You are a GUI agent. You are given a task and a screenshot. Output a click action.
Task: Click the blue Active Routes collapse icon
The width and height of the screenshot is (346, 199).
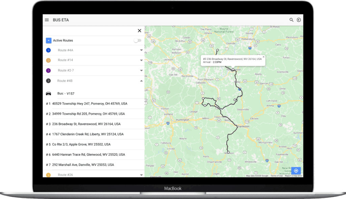tap(49, 41)
